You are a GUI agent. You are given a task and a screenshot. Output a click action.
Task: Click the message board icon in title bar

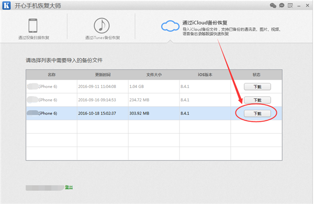(x=290, y=5)
